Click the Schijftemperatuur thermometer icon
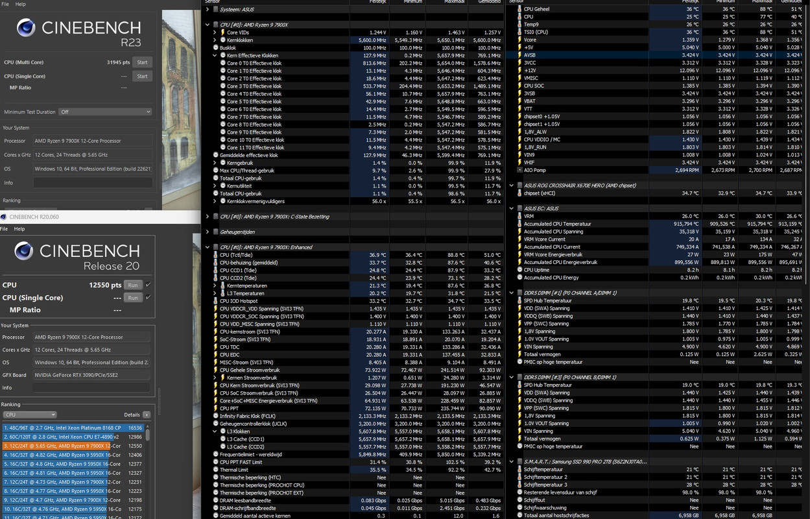810x519 pixels. coord(519,469)
